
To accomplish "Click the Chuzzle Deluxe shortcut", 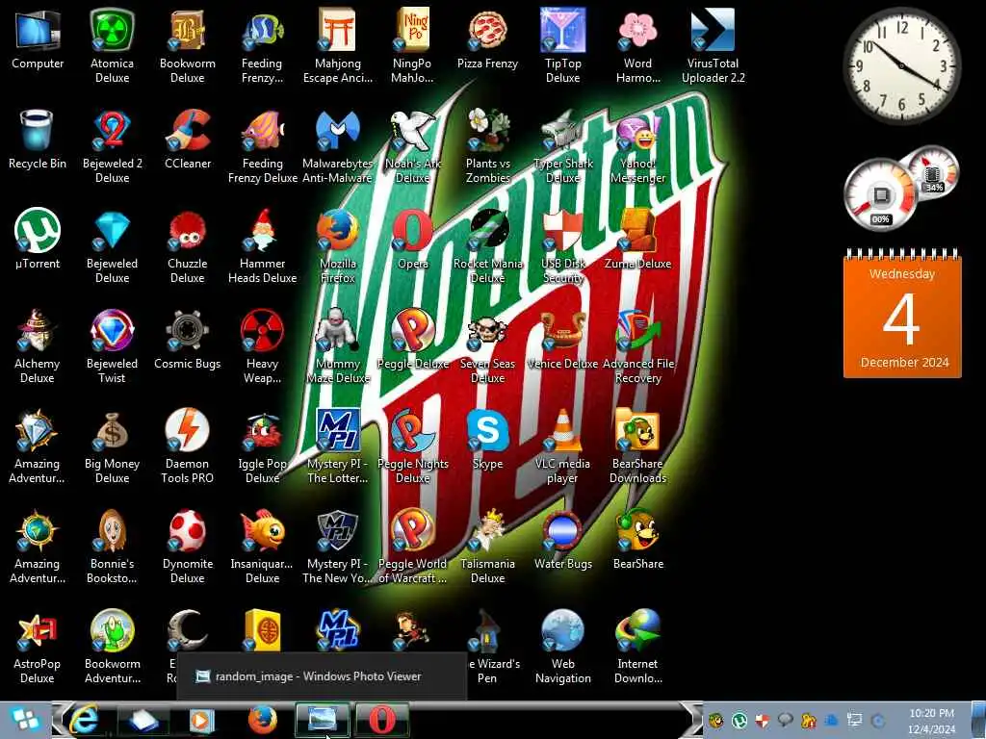I will pos(188,246).
